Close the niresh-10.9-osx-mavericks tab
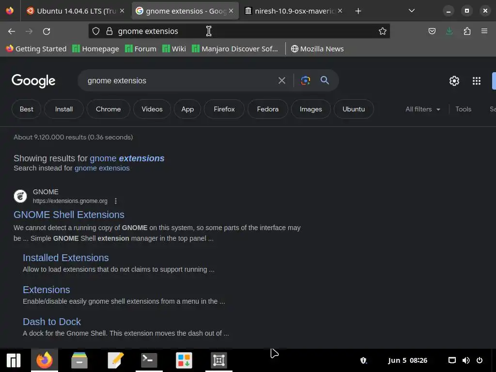Image resolution: width=496 pixels, height=372 pixels. pyautogui.click(x=340, y=11)
